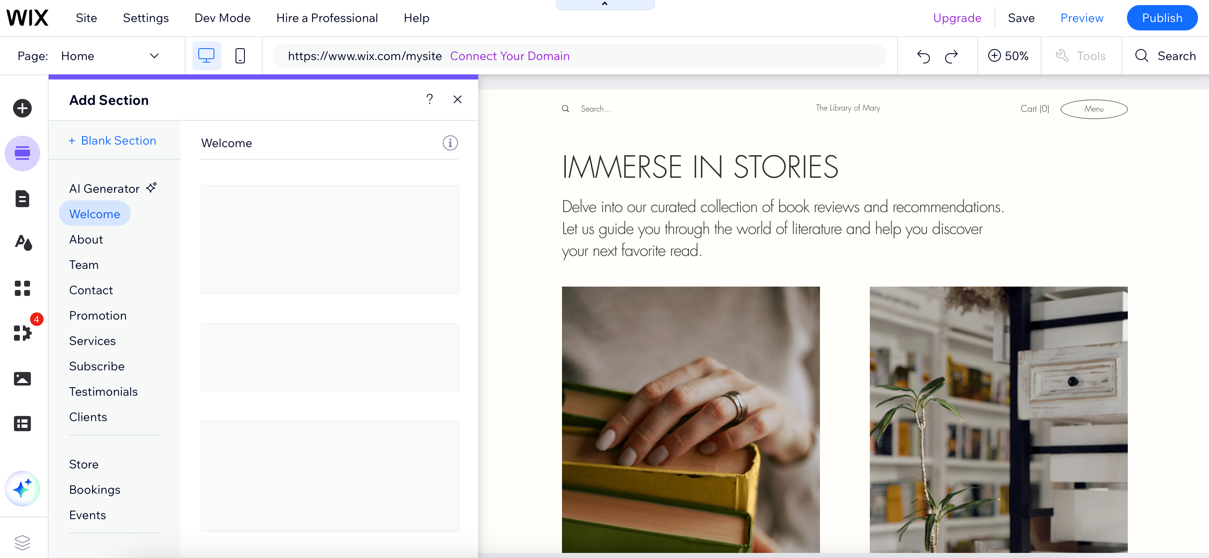Click the Wix logo
The height and width of the screenshot is (558, 1209).
27,18
